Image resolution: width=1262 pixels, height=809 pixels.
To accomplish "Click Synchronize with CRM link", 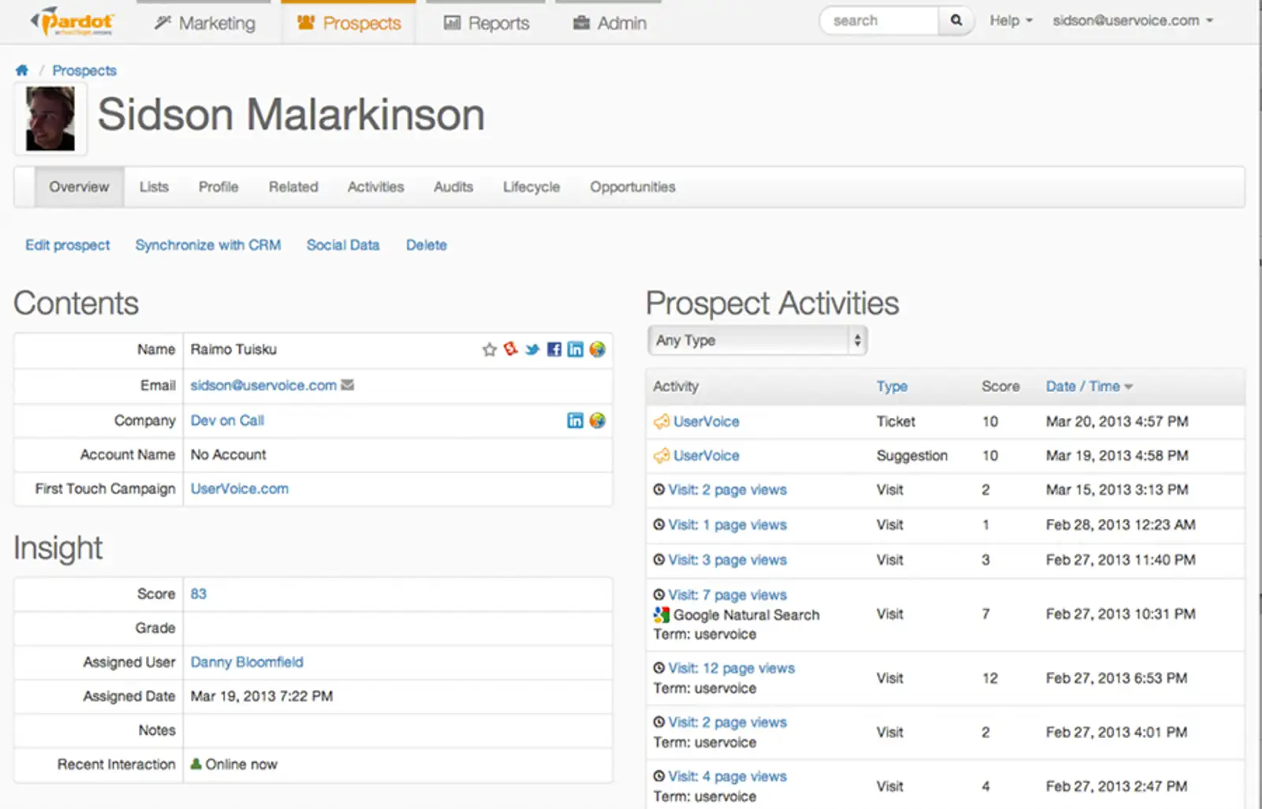I will pos(208,245).
